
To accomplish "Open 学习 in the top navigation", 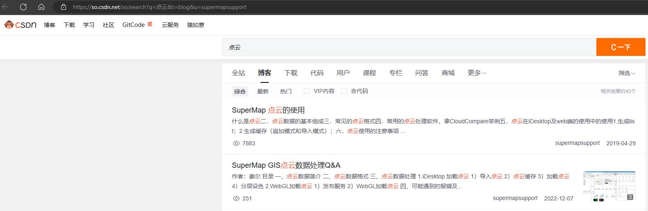I will coord(89,25).
